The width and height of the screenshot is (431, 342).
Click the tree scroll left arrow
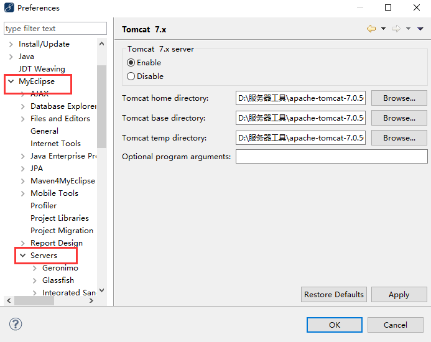point(9,301)
